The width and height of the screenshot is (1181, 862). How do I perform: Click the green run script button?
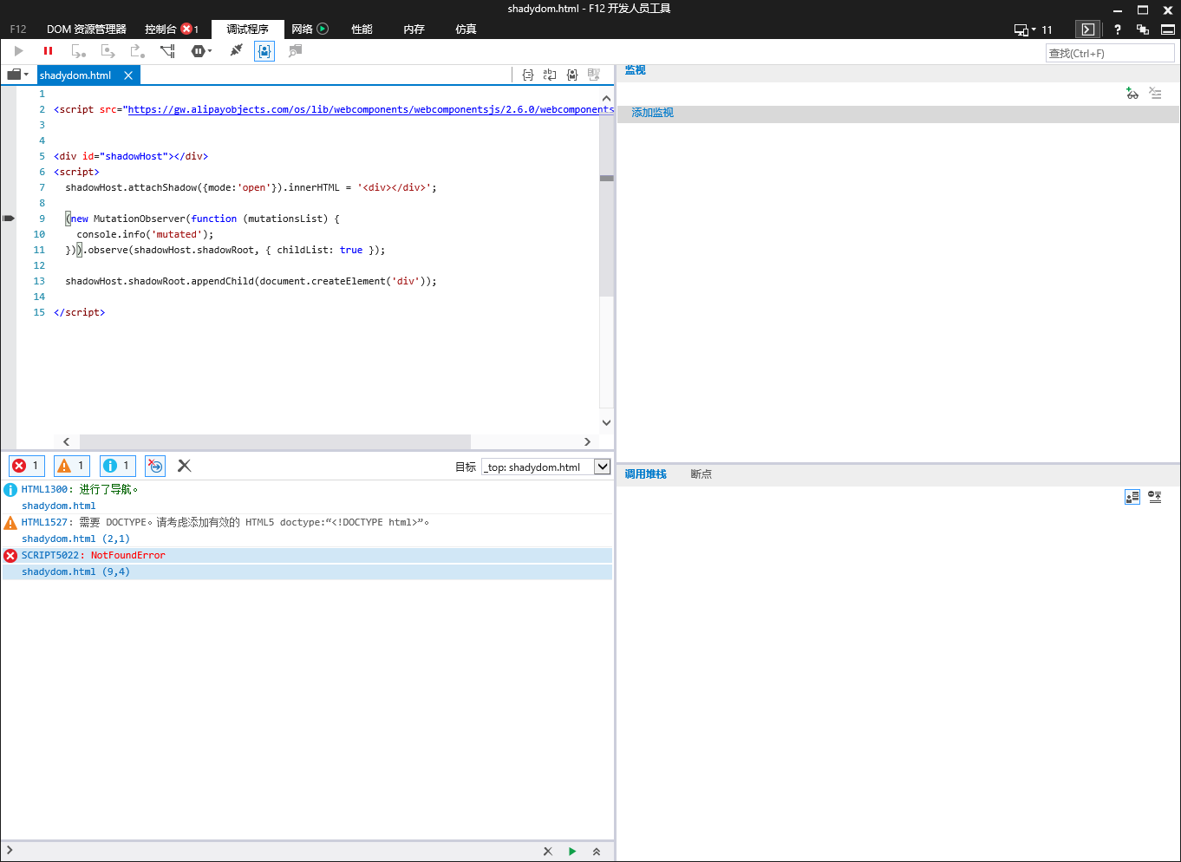coord(572,852)
